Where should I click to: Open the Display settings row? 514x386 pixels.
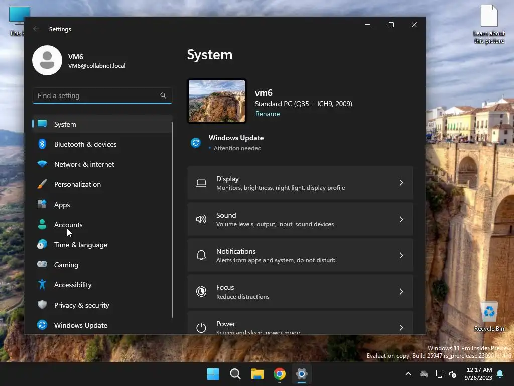(x=300, y=183)
